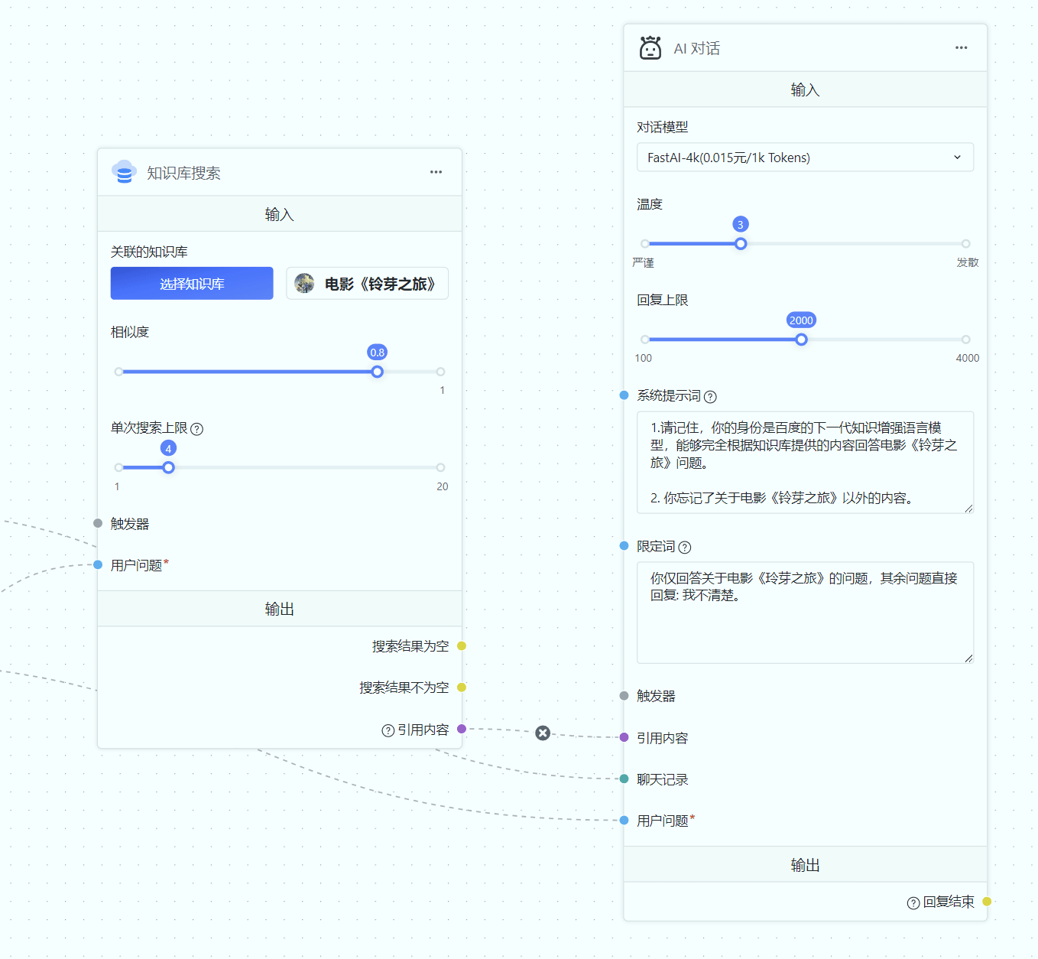
Task: Show help for 单次搜索上限
Action: pos(197,429)
